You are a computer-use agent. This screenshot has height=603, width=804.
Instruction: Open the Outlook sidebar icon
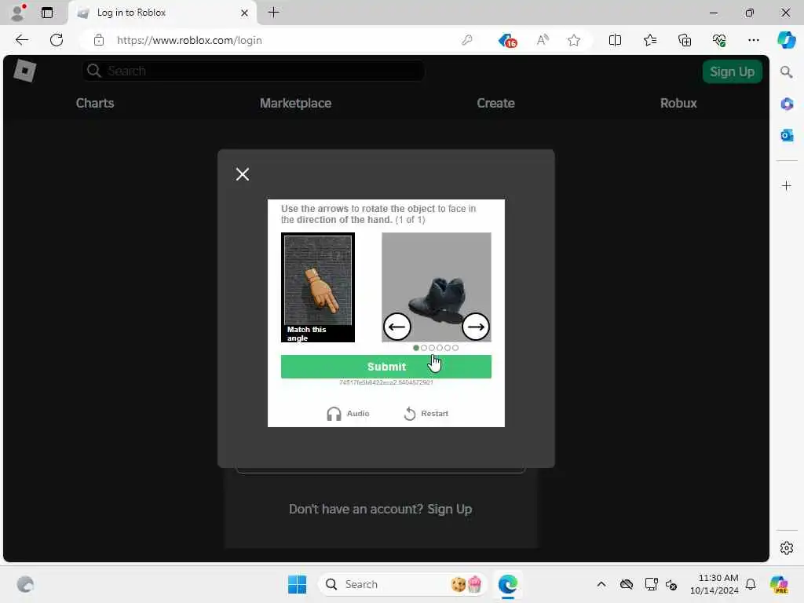787,135
